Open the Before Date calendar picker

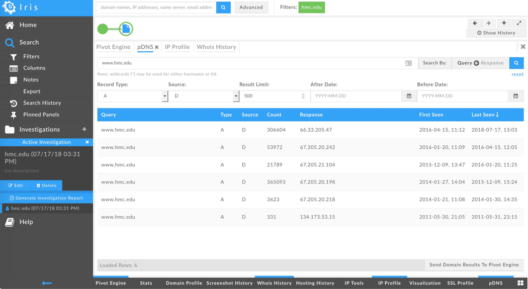[515, 96]
